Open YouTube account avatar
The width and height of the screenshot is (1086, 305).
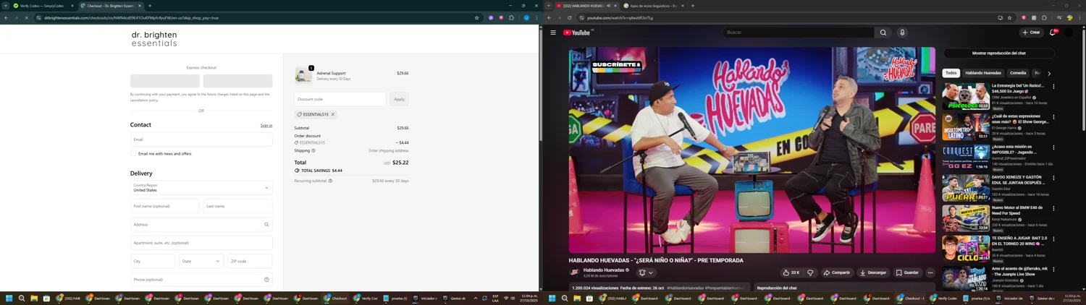[x=1069, y=33]
